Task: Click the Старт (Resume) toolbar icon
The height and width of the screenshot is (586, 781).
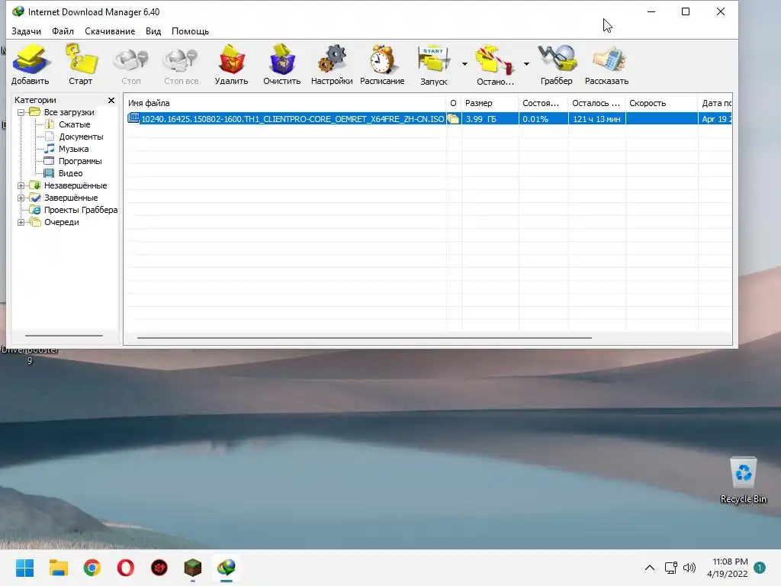Action: coord(81,64)
